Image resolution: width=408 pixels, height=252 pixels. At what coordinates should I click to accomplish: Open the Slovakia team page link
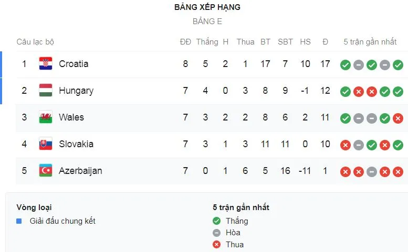(76, 144)
